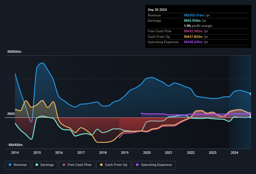Image resolution: width=256 pixels, height=174 pixels.
Task: Select the 2018 x-axis label
Action: pos(103,153)
